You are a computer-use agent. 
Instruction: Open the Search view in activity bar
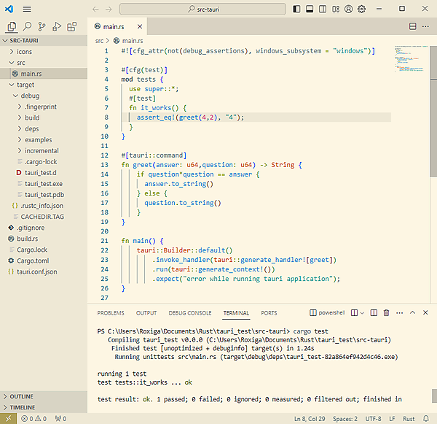pyautogui.click(x=28, y=26)
